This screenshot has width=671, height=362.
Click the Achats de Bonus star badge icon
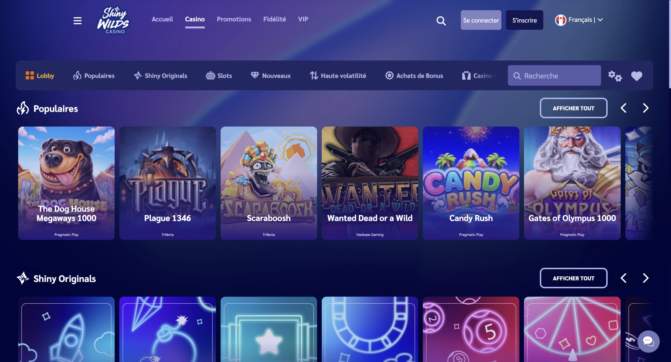(x=389, y=75)
